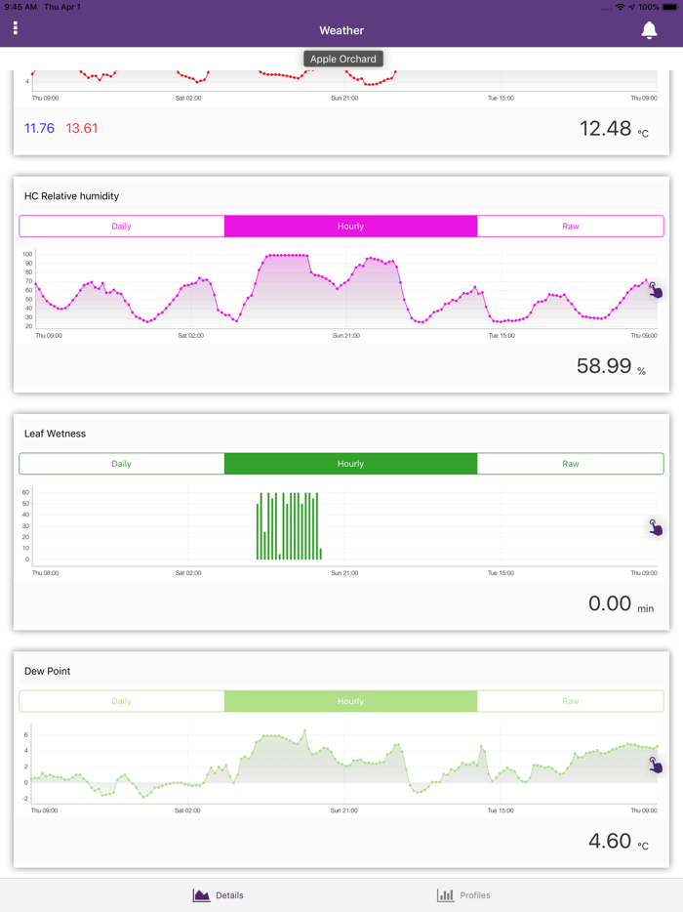The width and height of the screenshot is (683, 912).
Task: Tap the battery status icon
Action: coord(669,7)
